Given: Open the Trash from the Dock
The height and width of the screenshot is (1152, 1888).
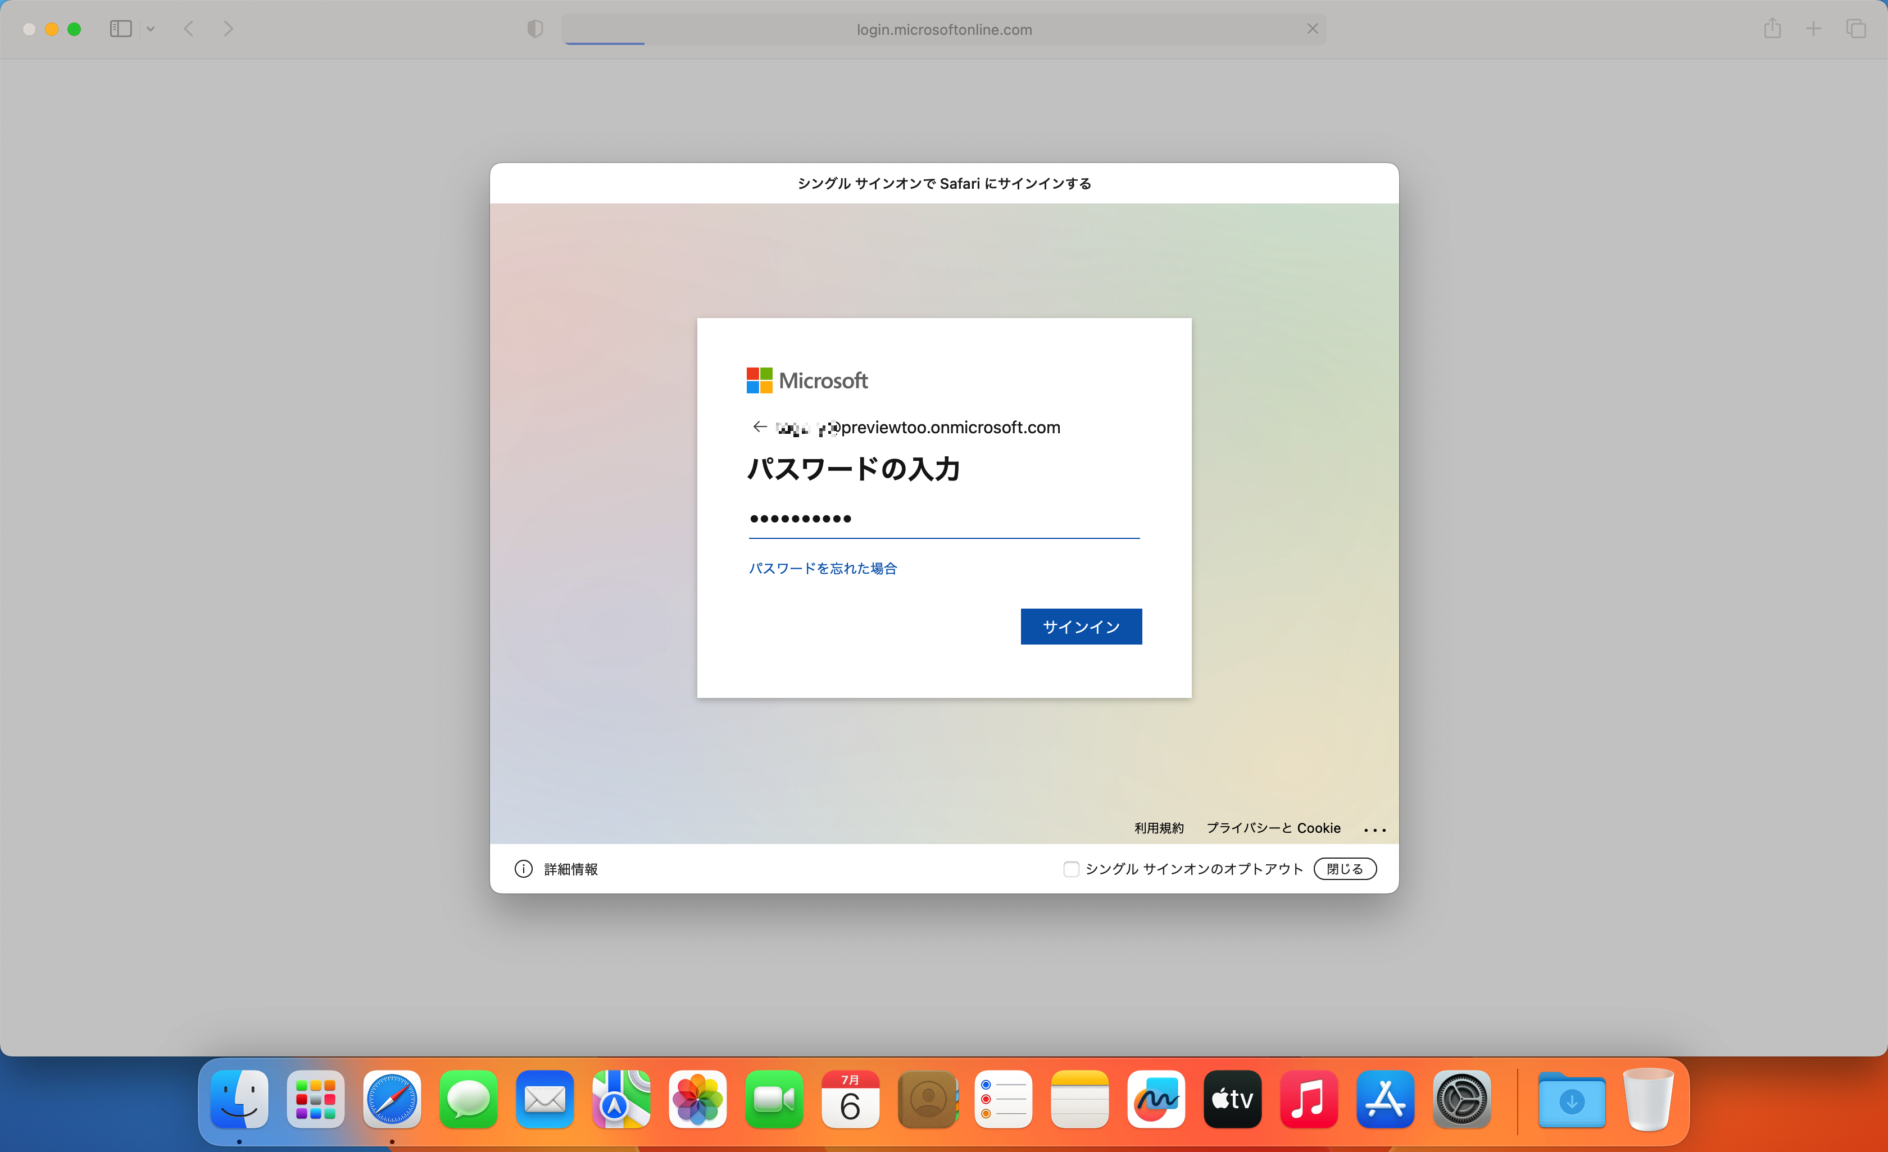Looking at the screenshot, I should (1648, 1099).
